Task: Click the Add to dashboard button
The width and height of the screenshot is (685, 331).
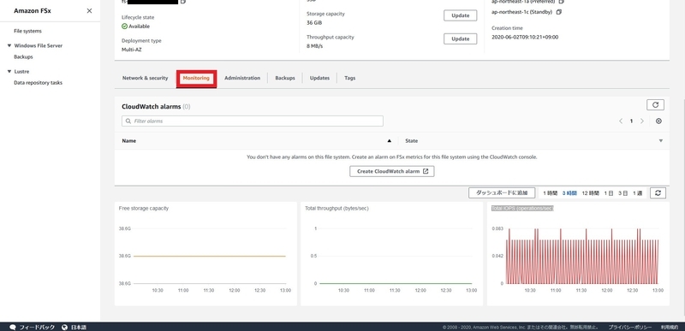Action: [502, 192]
